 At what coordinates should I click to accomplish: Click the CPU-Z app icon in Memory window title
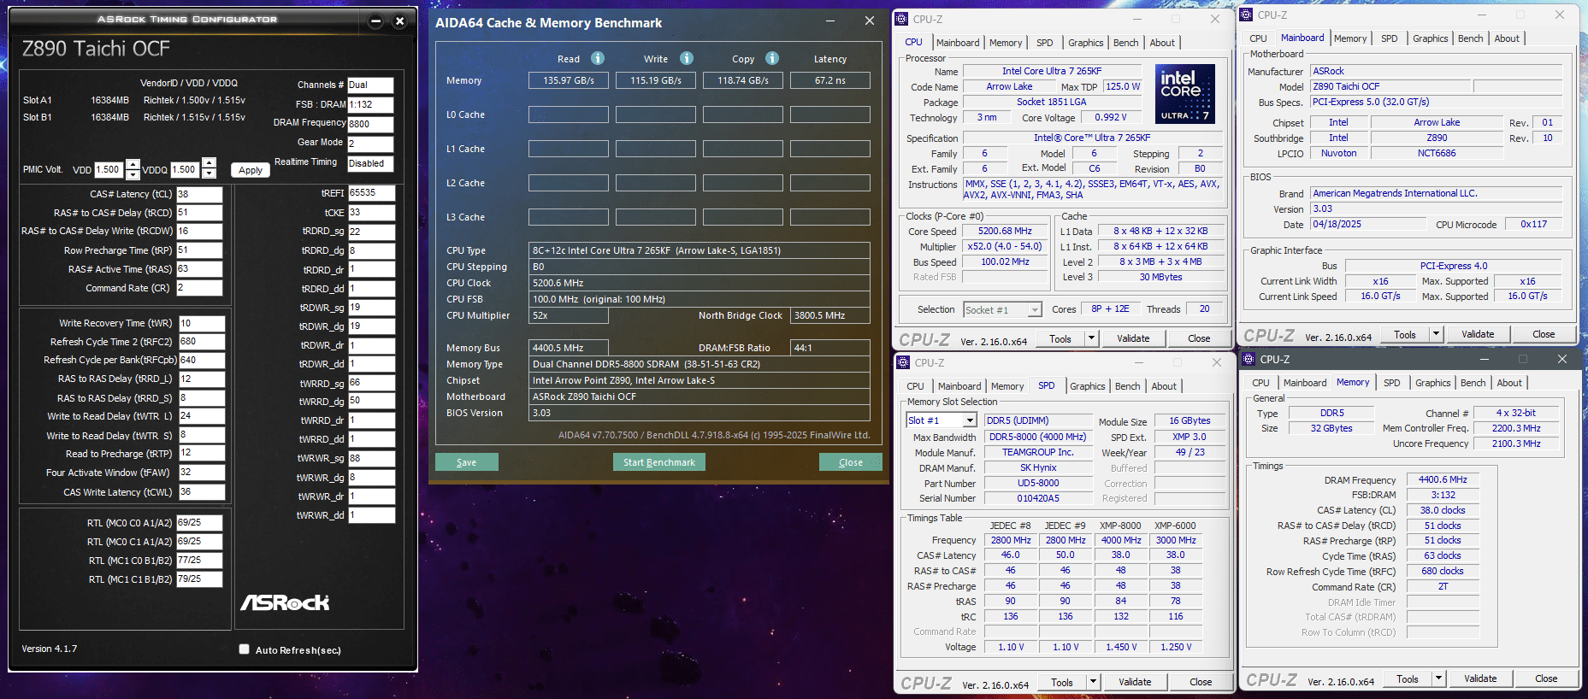coord(1249,359)
